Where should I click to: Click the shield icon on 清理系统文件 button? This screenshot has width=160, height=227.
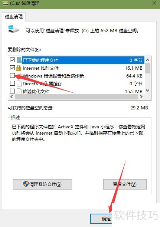click(x=26, y=184)
